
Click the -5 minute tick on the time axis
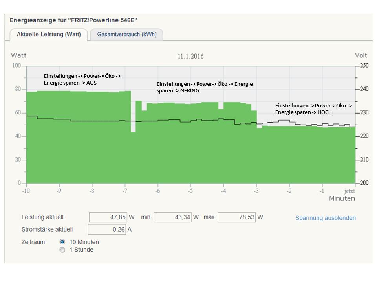[190, 191]
